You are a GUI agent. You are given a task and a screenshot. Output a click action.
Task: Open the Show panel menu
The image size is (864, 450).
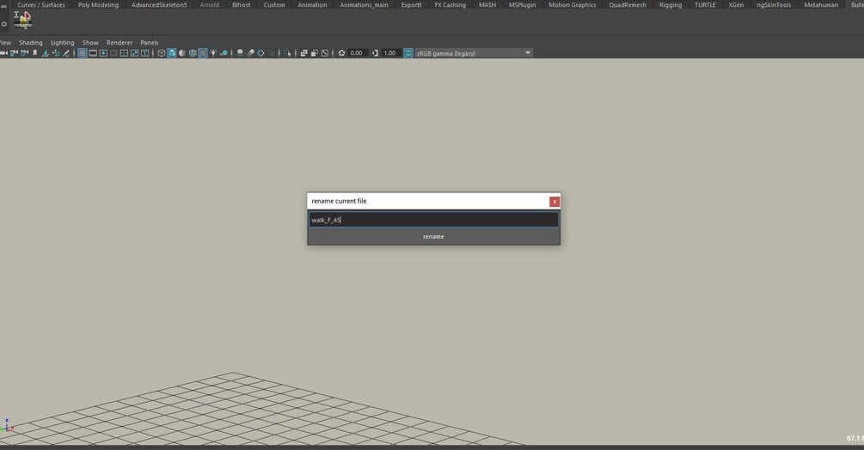pyautogui.click(x=90, y=42)
